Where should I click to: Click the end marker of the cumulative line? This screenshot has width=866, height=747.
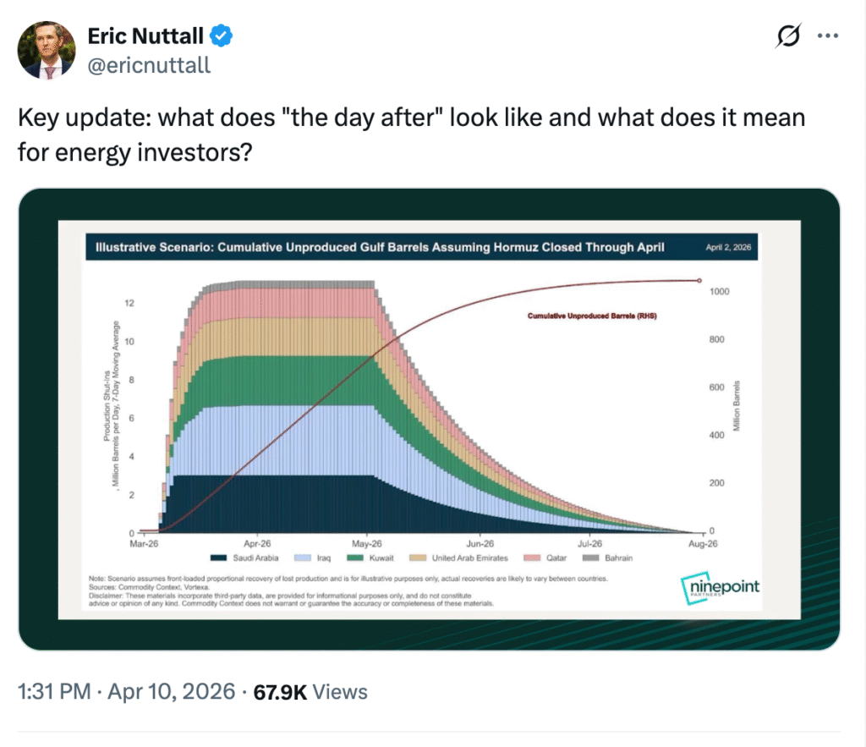pyautogui.click(x=699, y=280)
